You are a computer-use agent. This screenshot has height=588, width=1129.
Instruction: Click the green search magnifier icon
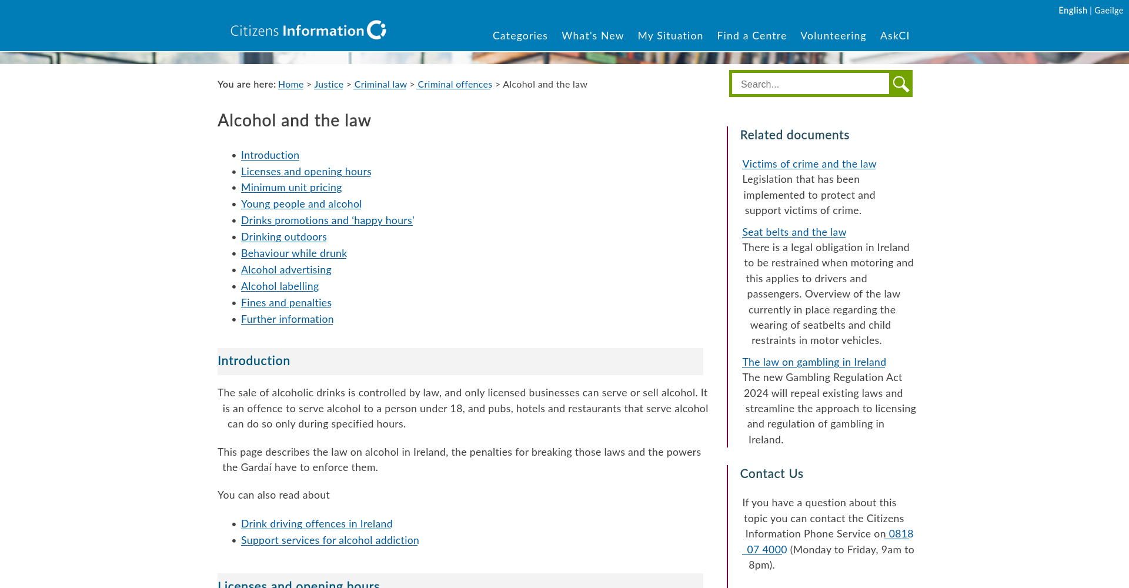[900, 84]
